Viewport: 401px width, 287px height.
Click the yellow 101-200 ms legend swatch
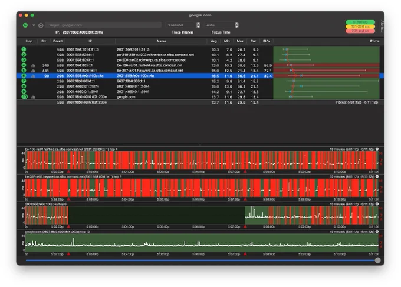point(360,26)
